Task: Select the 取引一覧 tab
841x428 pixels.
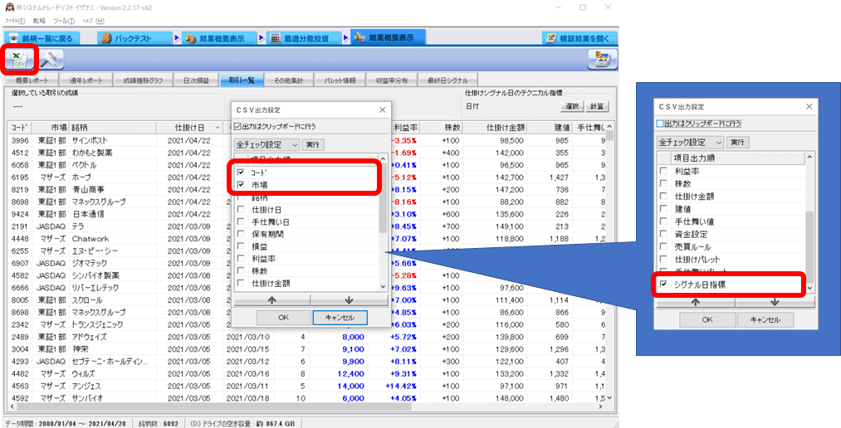Action: click(242, 80)
